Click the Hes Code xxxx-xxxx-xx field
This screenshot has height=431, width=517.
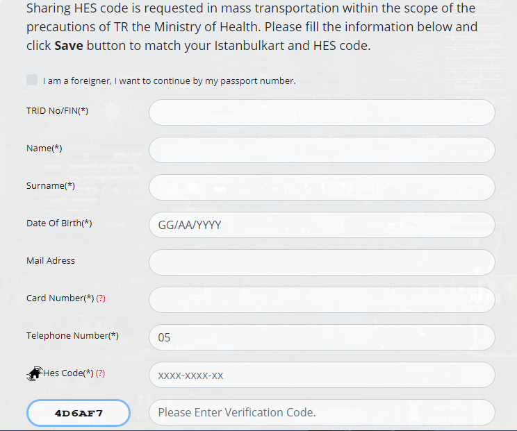tap(322, 375)
